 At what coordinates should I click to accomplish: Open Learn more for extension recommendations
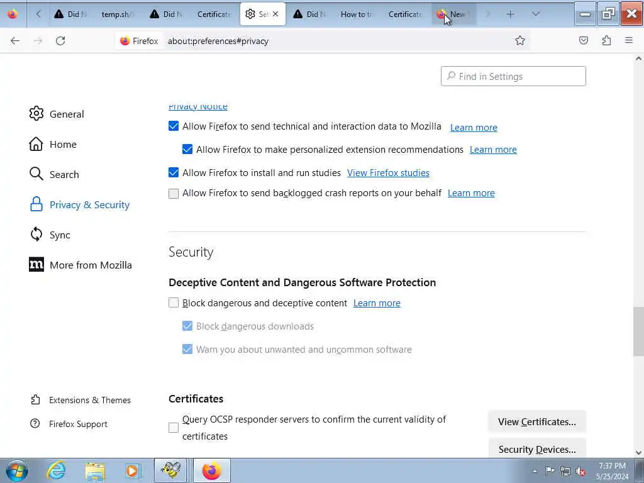click(493, 150)
